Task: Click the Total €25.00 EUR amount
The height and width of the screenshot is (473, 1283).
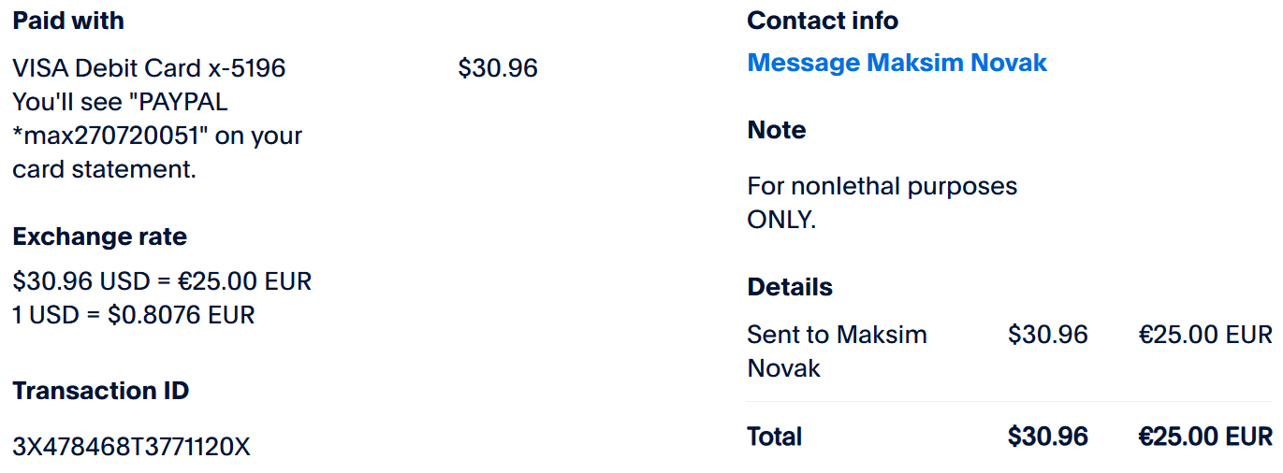Action: click(x=1204, y=437)
